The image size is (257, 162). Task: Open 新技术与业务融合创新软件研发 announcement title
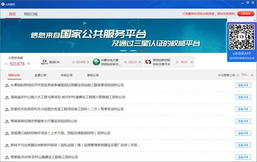[75, 145]
